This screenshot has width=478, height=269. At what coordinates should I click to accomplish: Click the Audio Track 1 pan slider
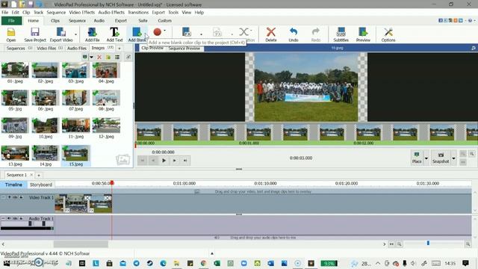point(44,223)
